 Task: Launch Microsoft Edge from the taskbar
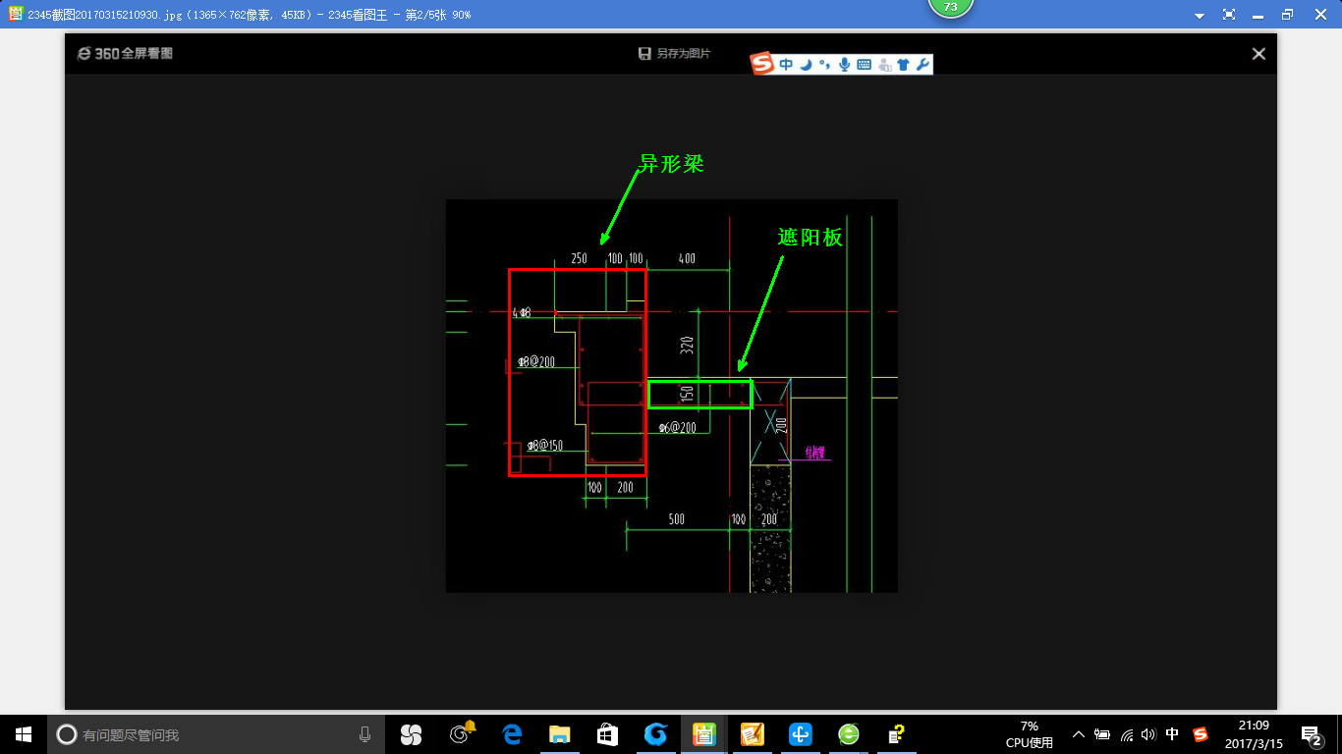coord(511,734)
